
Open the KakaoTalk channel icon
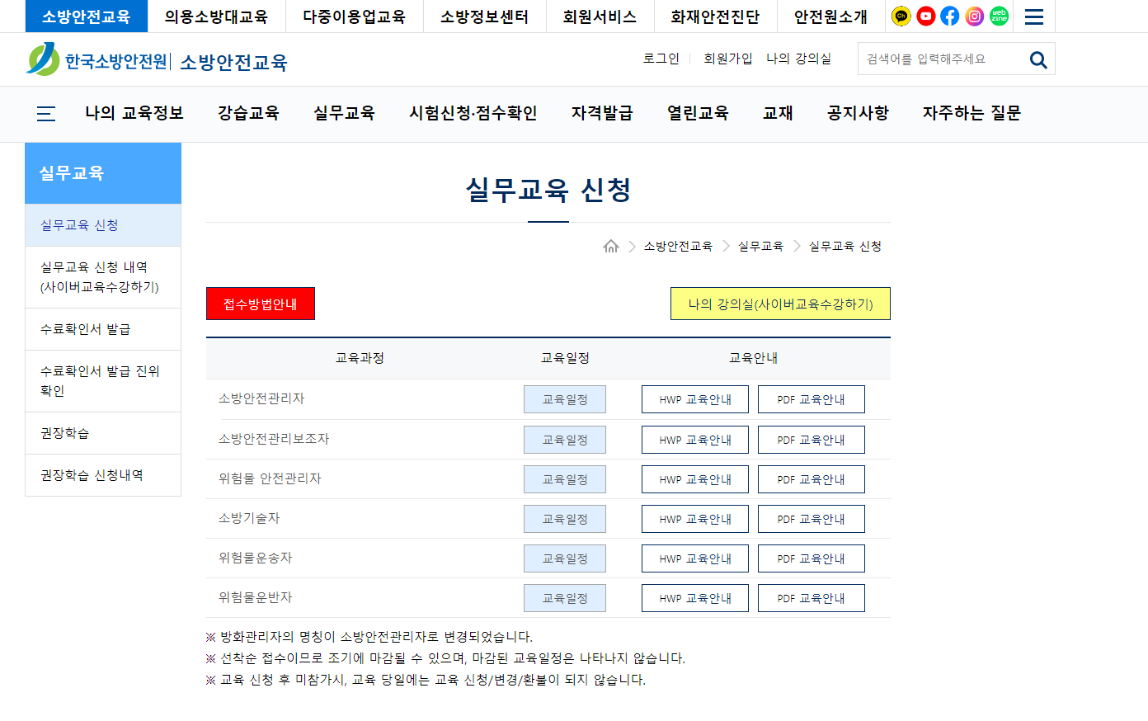click(901, 16)
